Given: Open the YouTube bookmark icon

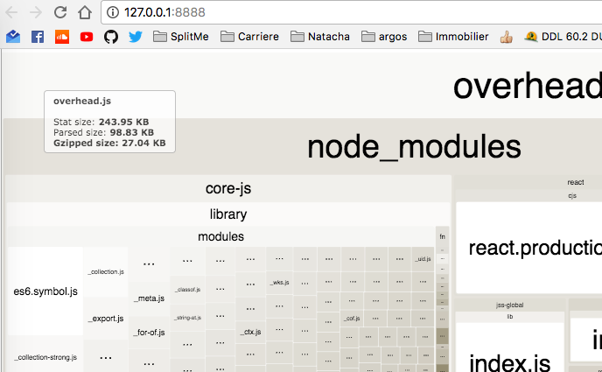Looking at the screenshot, I should (x=87, y=37).
